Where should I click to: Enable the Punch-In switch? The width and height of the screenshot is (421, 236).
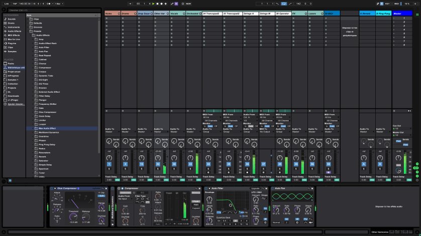point(278,4)
